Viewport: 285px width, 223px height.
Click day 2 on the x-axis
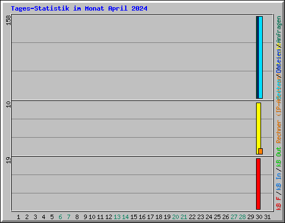coord(27,217)
